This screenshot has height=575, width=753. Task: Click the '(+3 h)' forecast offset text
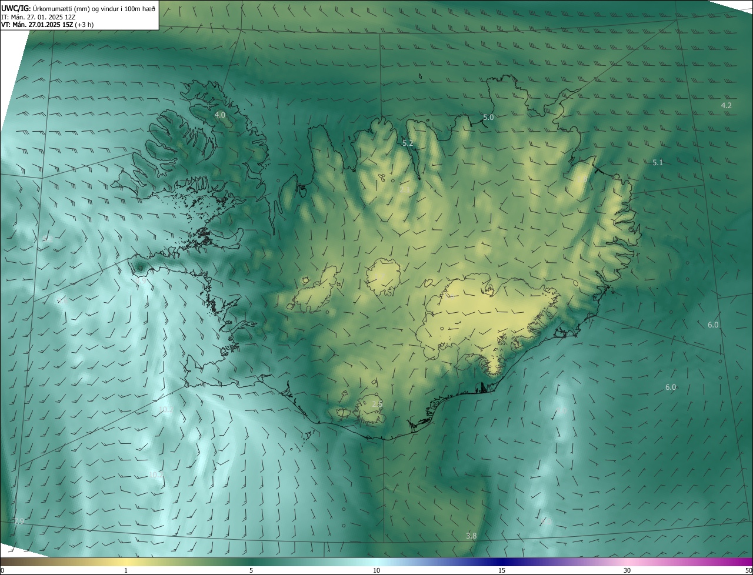[84, 25]
